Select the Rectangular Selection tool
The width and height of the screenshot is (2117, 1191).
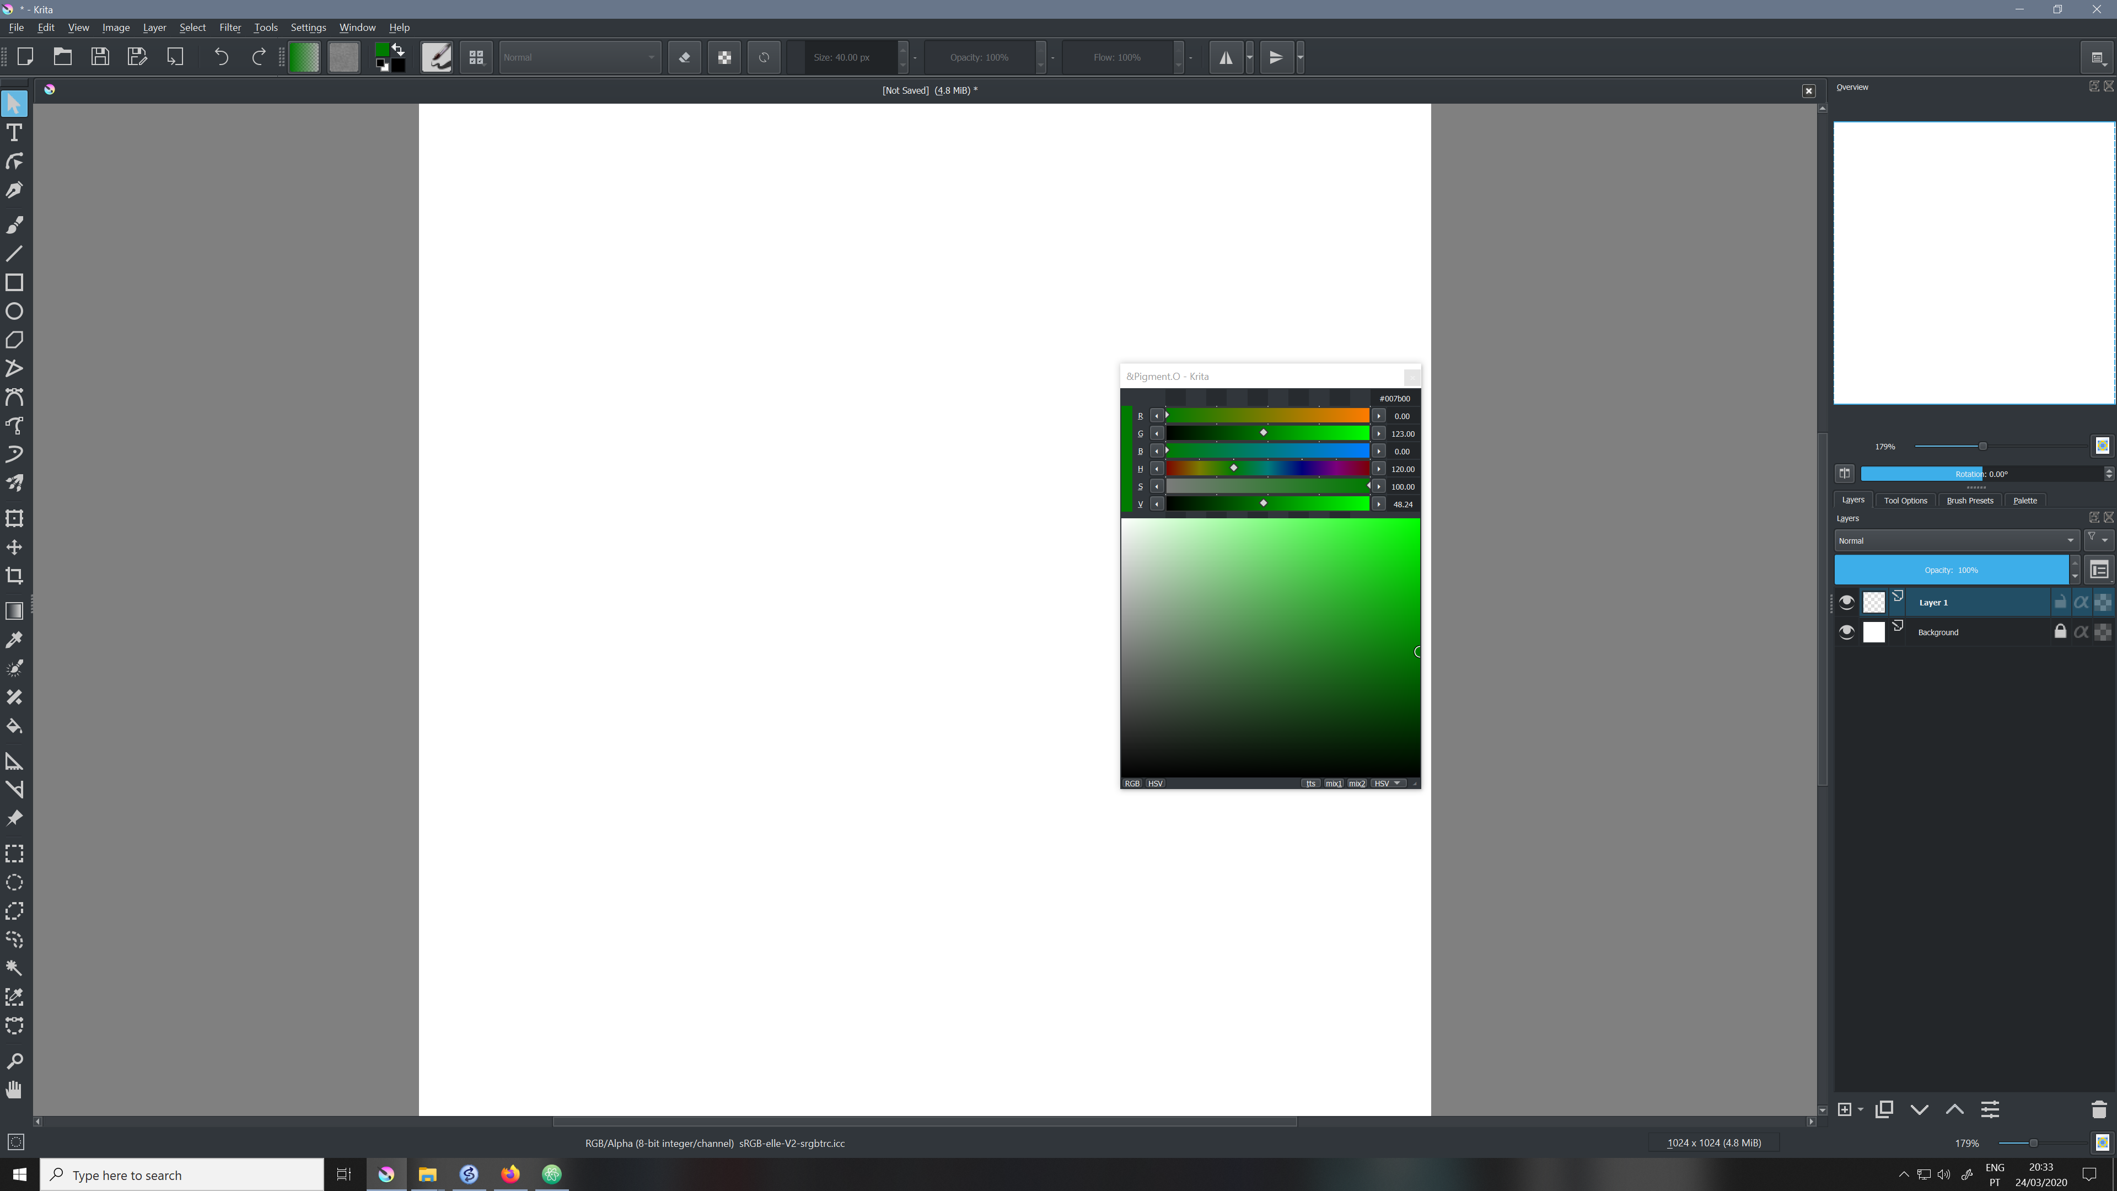click(x=14, y=853)
